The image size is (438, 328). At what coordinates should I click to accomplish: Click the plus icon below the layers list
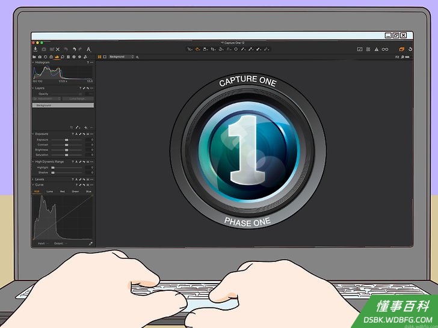[x=86, y=127]
